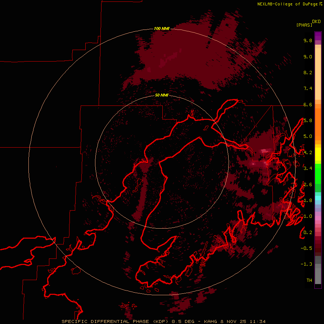Select the 3.4 value on the color scale

pos(308,168)
